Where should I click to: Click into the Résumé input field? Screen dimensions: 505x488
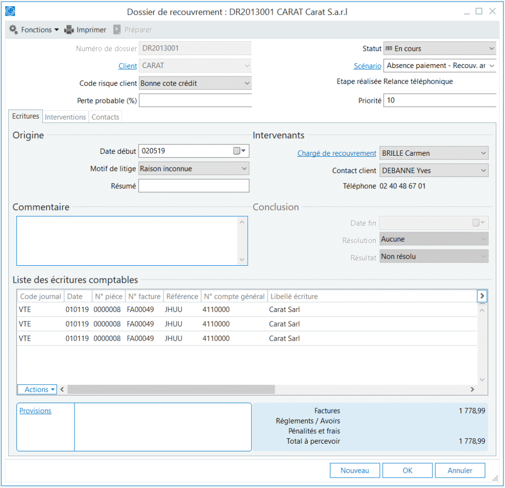[194, 186]
